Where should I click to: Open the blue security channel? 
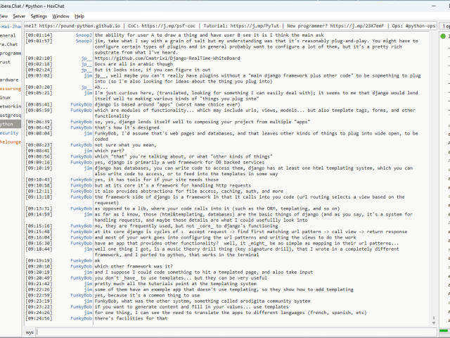[x=9, y=132]
